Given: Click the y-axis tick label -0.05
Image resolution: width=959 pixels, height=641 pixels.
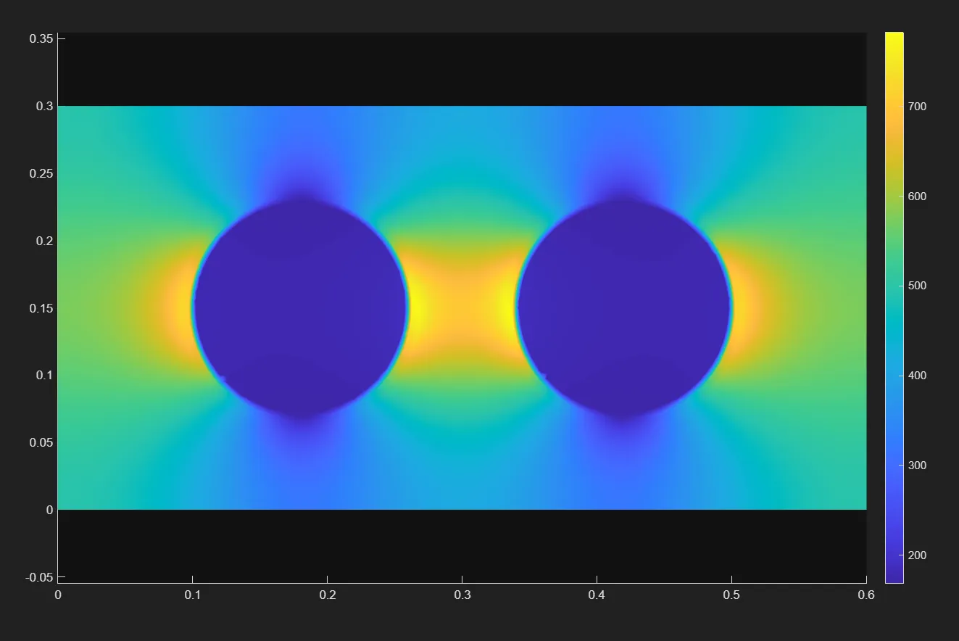Looking at the screenshot, I should 39,577.
